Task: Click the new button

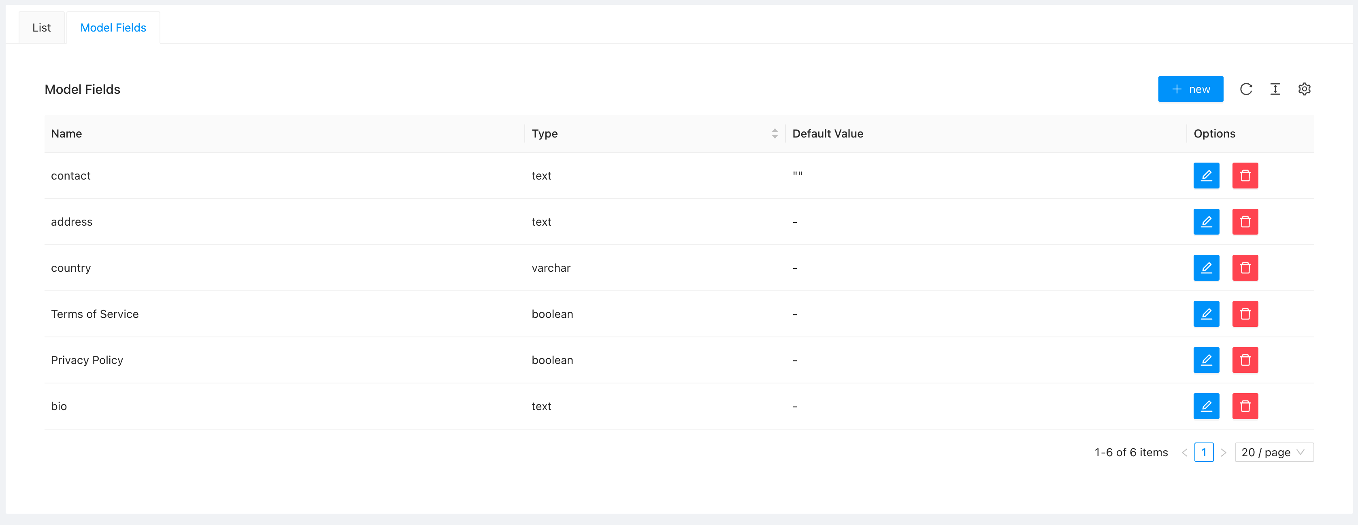Action: (1190, 89)
